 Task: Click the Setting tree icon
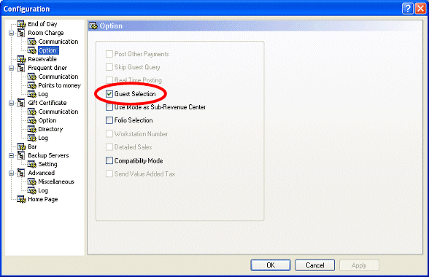[32, 164]
